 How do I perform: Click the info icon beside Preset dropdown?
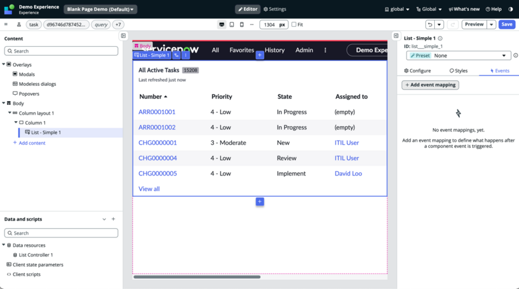tap(516, 56)
